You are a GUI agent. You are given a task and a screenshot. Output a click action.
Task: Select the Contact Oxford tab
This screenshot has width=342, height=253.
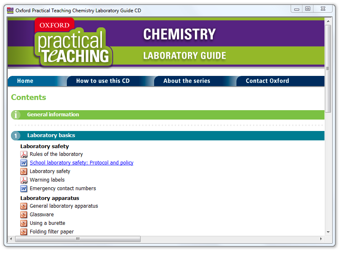tap(268, 81)
